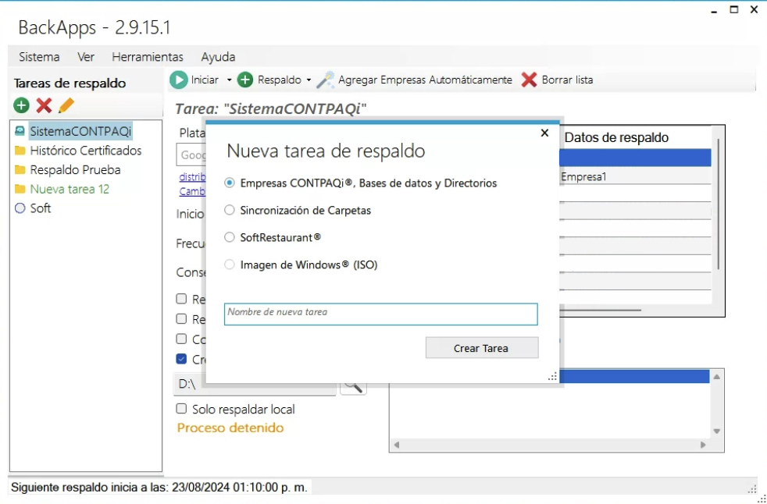Click the Histórico Certificados folder icon
767x504 pixels.
coord(20,151)
